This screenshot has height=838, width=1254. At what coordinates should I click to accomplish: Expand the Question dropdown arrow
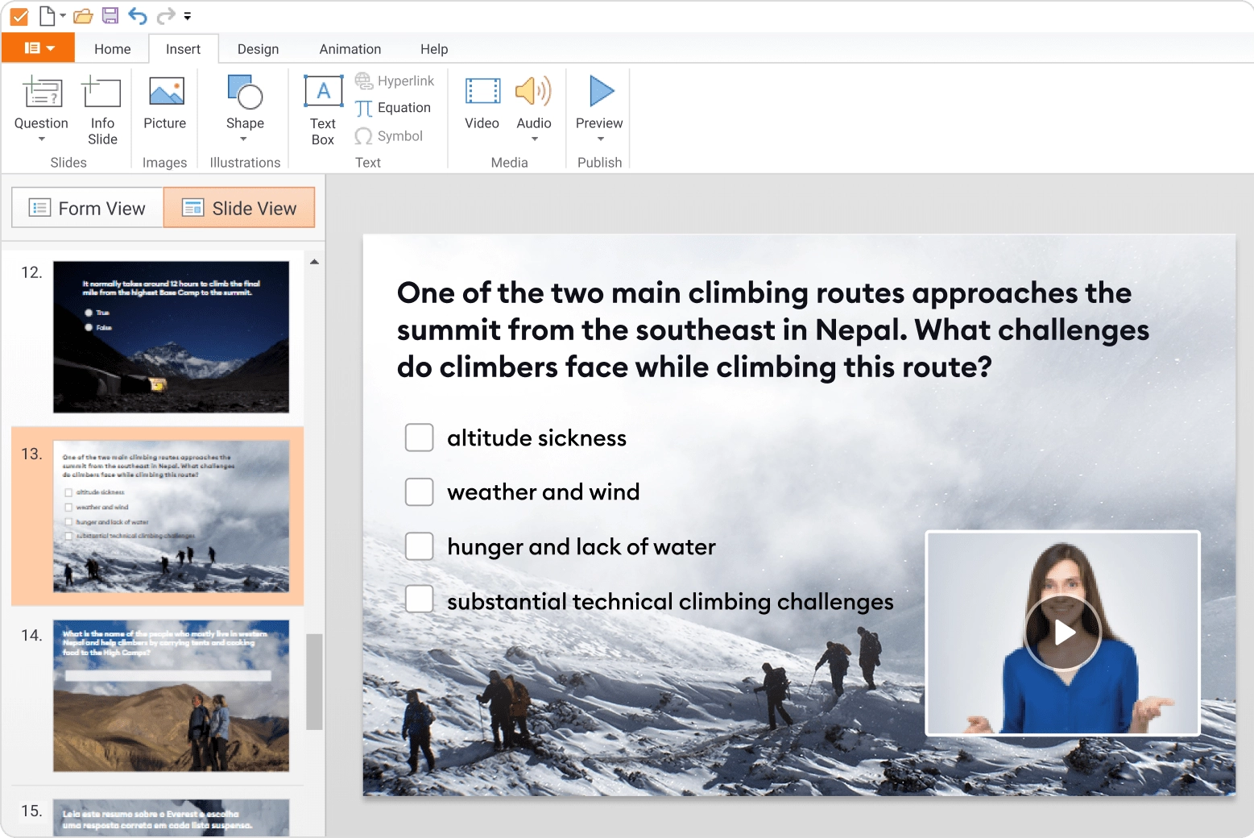point(41,139)
